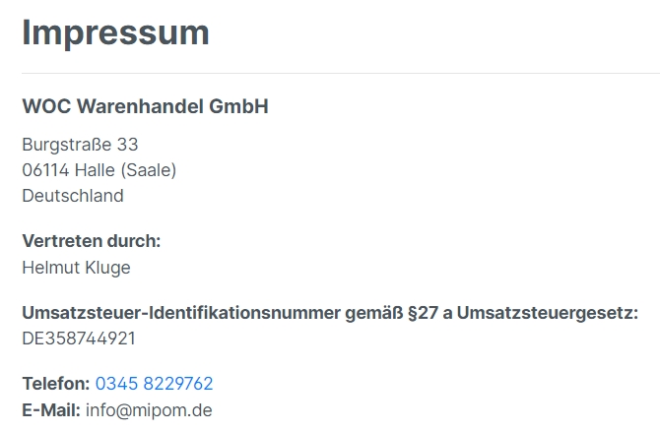
Task: Select the name Helmut Kluge
Action: [76, 268]
